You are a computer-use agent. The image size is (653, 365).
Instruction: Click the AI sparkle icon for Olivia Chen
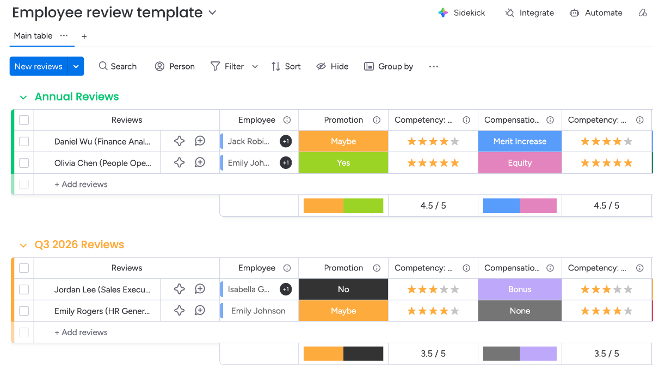click(179, 162)
